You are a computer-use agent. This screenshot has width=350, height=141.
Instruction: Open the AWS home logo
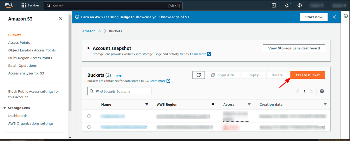tap(8, 5)
